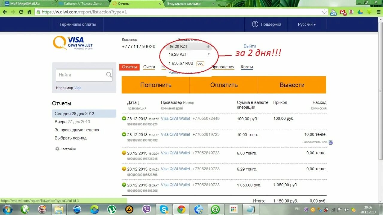This screenshot has height=215, width=383.
Task: Reload the page with the refresh icon
Action: 21,12
